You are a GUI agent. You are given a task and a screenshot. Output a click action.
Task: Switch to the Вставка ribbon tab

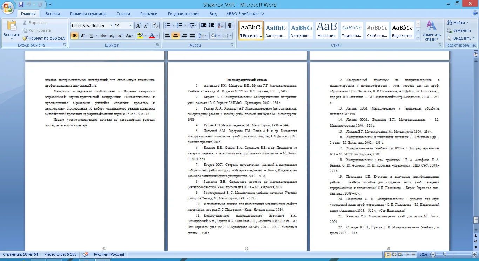pyautogui.click(x=53, y=14)
